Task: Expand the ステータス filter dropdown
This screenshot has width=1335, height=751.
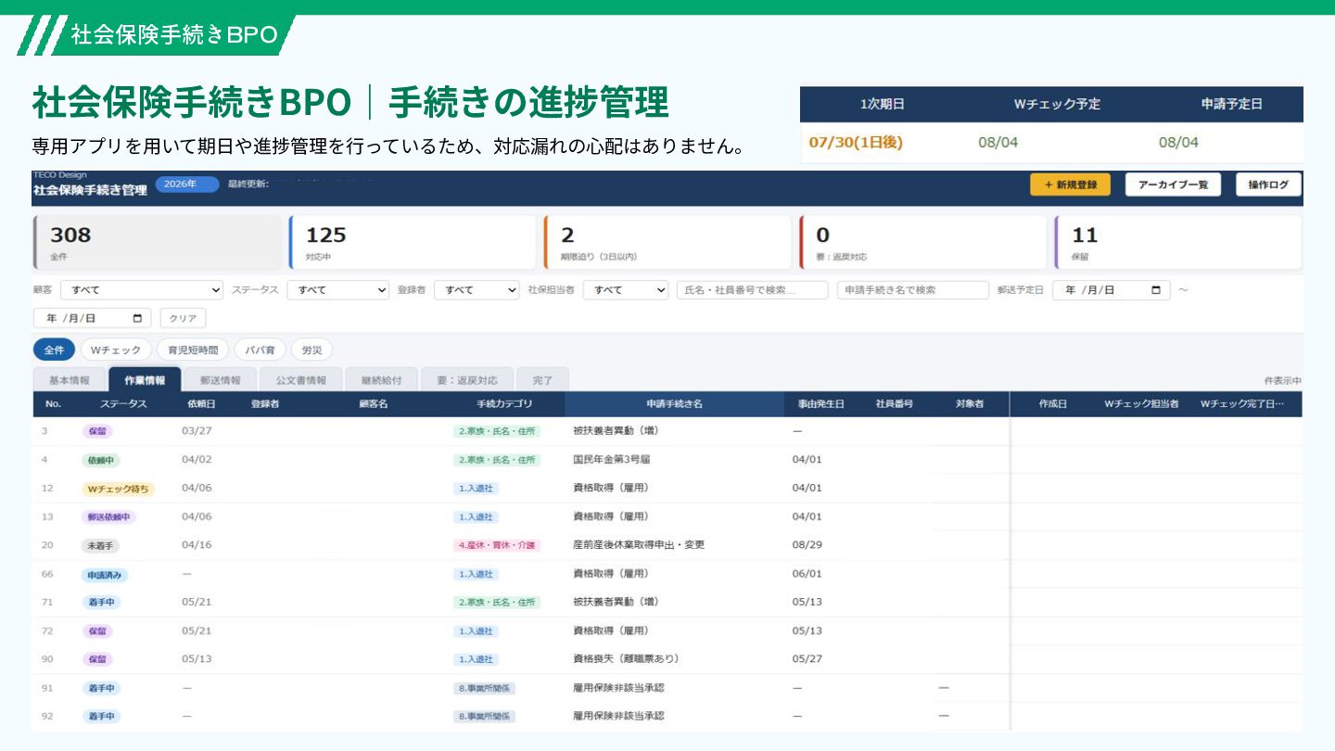Action: 337,290
